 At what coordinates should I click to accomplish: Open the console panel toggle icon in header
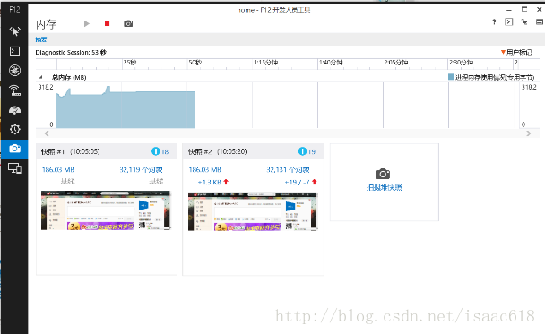(509, 22)
